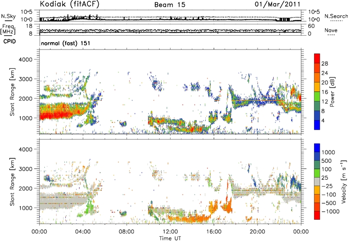The image size is (348, 241).
Task: Click the 'Nave' legend label
Action: pos(331,30)
